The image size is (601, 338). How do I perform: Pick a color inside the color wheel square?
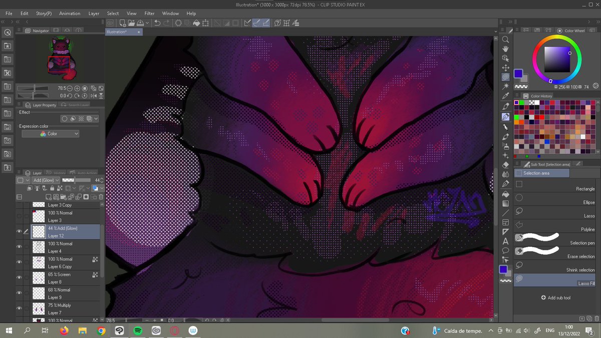(x=557, y=60)
